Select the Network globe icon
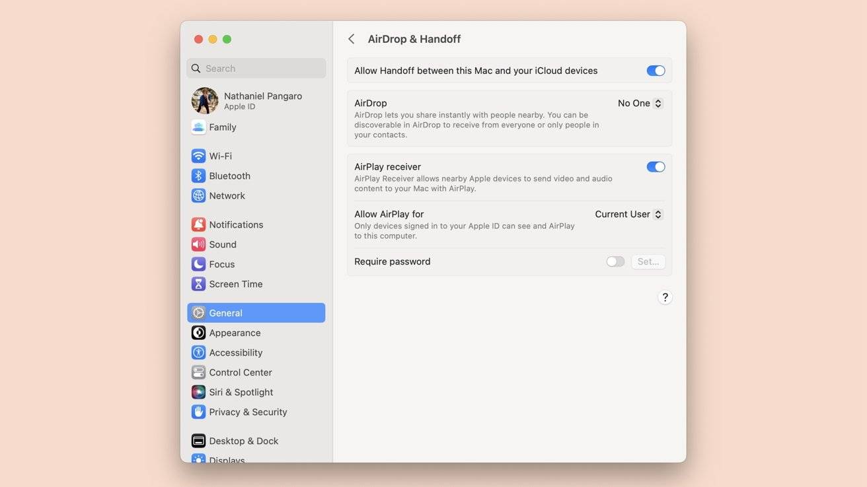867x487 pixels. [198, 195]
